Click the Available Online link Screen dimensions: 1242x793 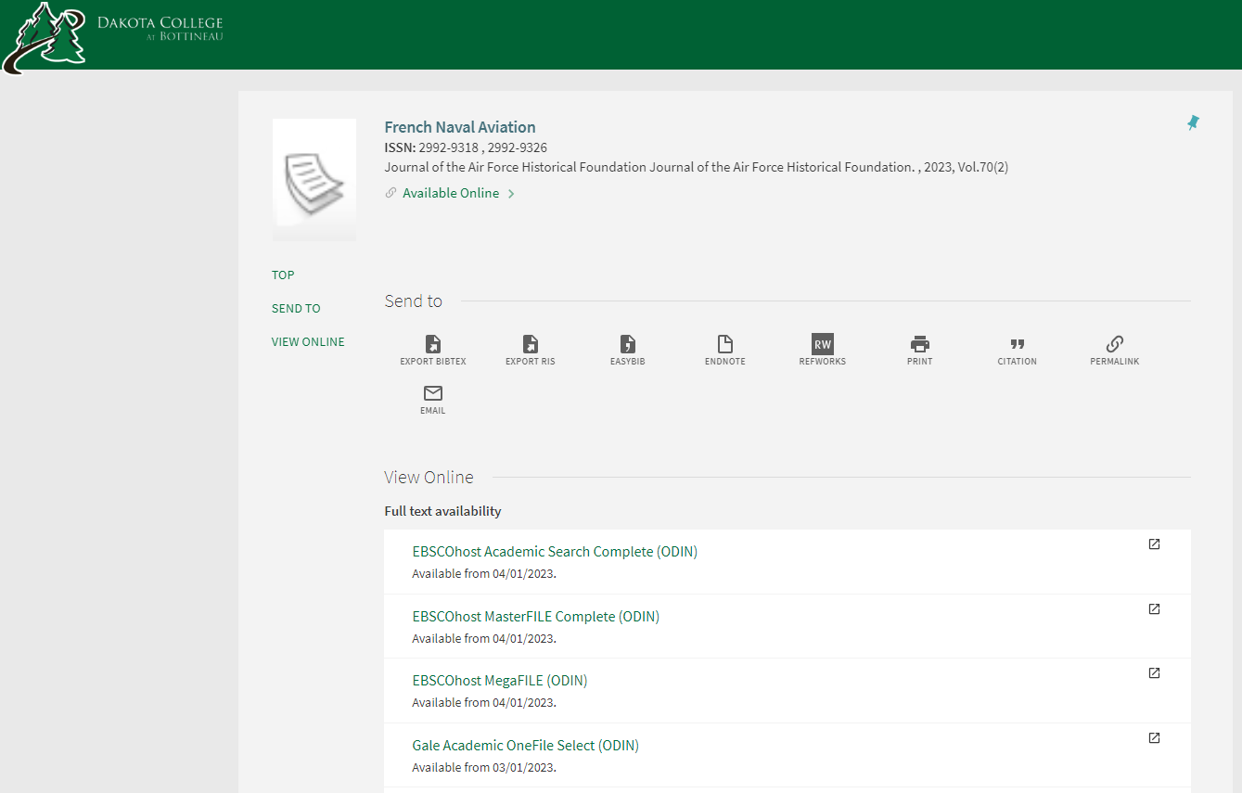(x=451, y=193)
